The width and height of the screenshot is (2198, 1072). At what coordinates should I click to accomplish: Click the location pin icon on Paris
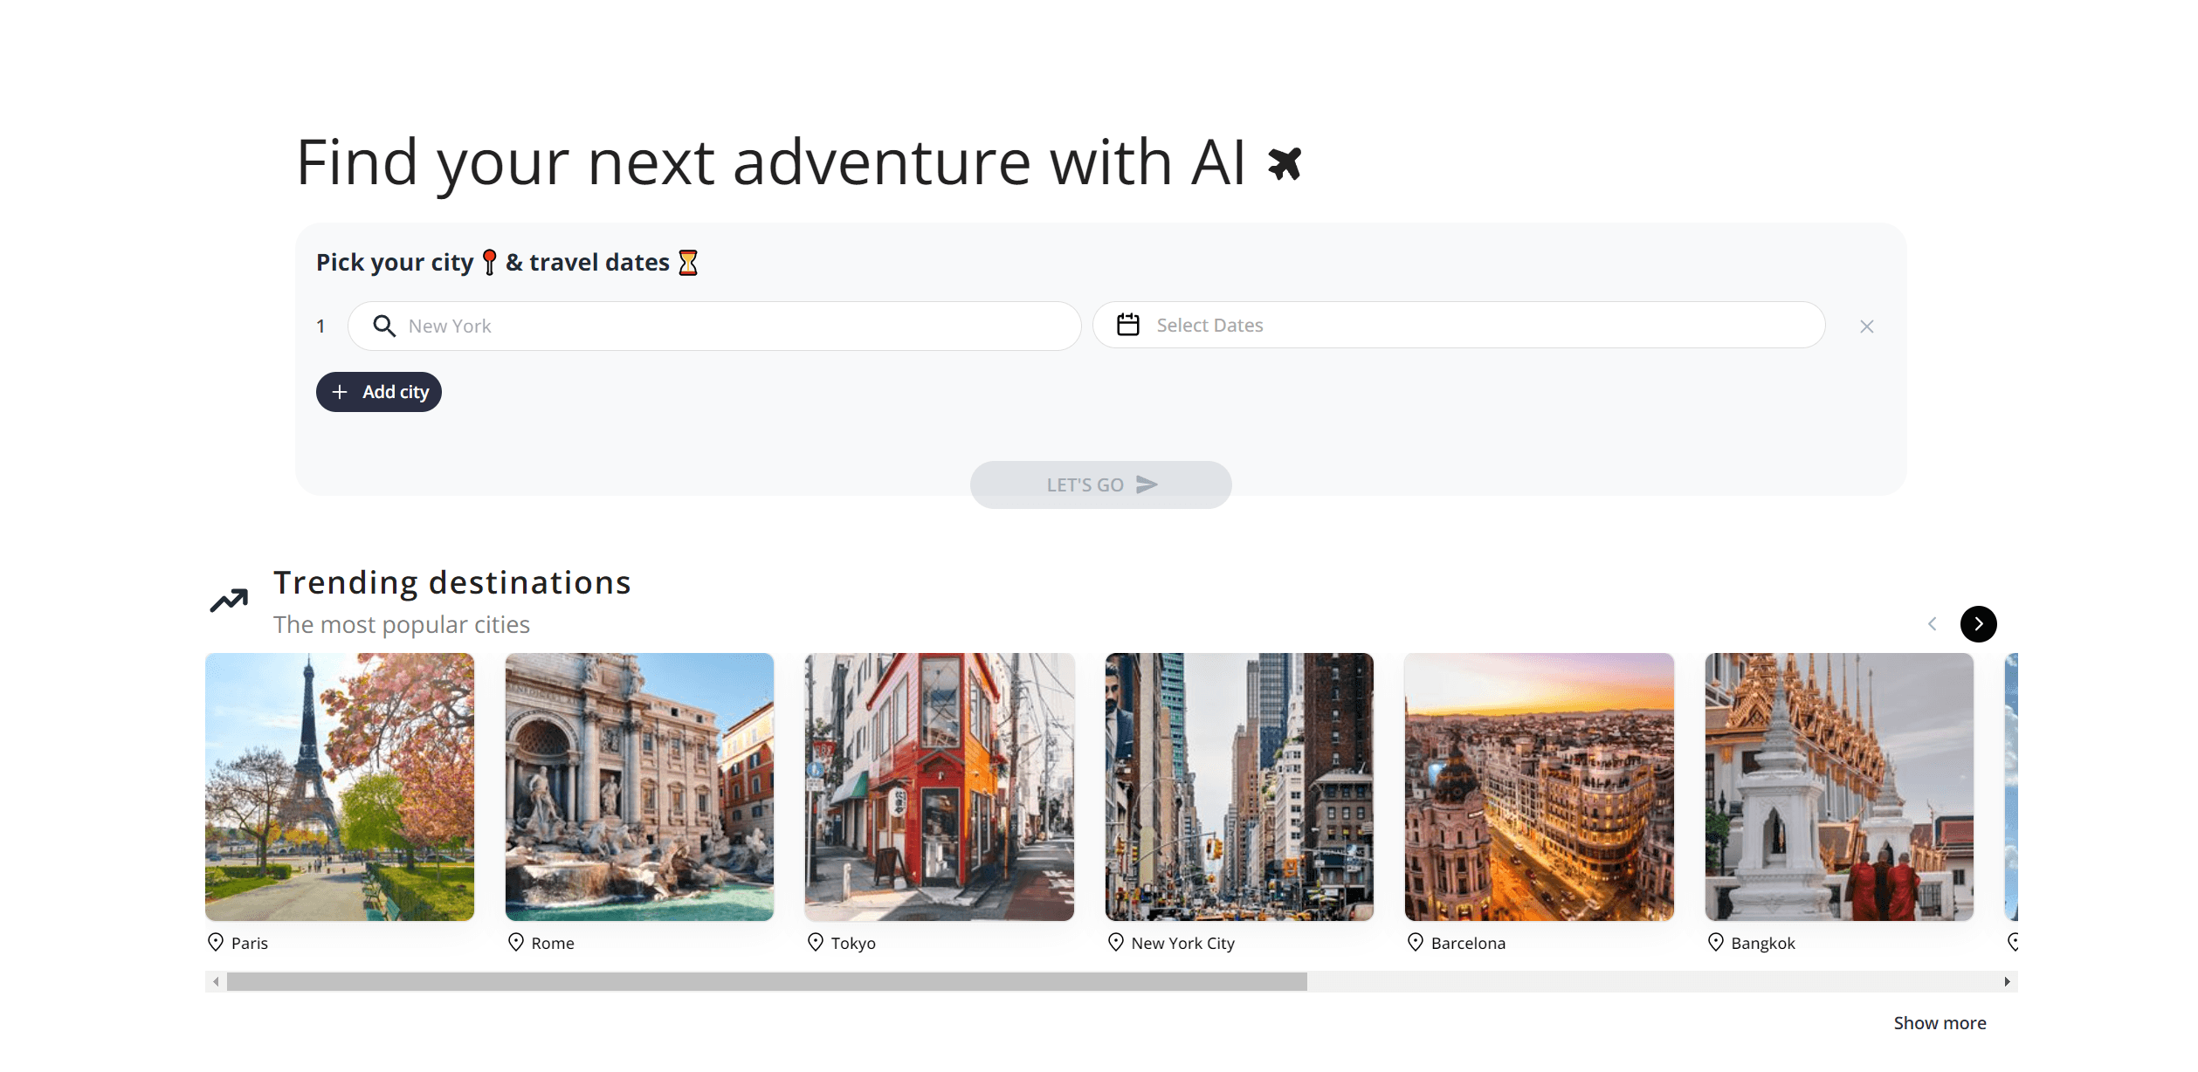tap(216, 942)
